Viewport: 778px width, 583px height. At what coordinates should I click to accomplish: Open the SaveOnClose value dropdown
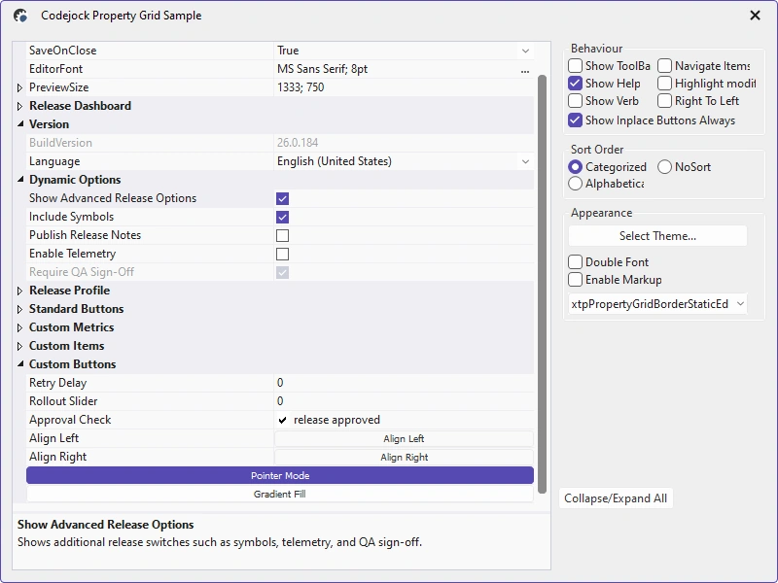525,51
